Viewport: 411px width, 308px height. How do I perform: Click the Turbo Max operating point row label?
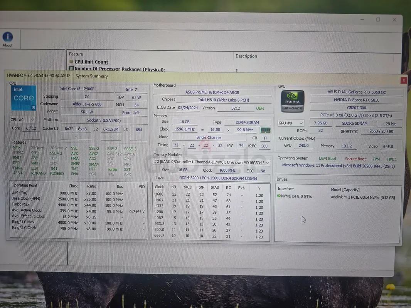point(20,204)
